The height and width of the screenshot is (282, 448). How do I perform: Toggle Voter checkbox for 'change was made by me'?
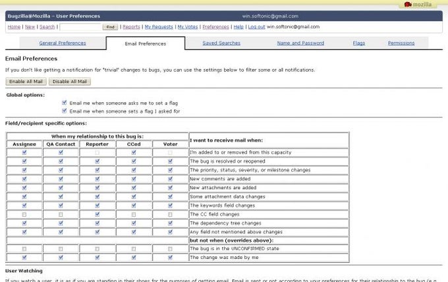[x=170, y=258]
